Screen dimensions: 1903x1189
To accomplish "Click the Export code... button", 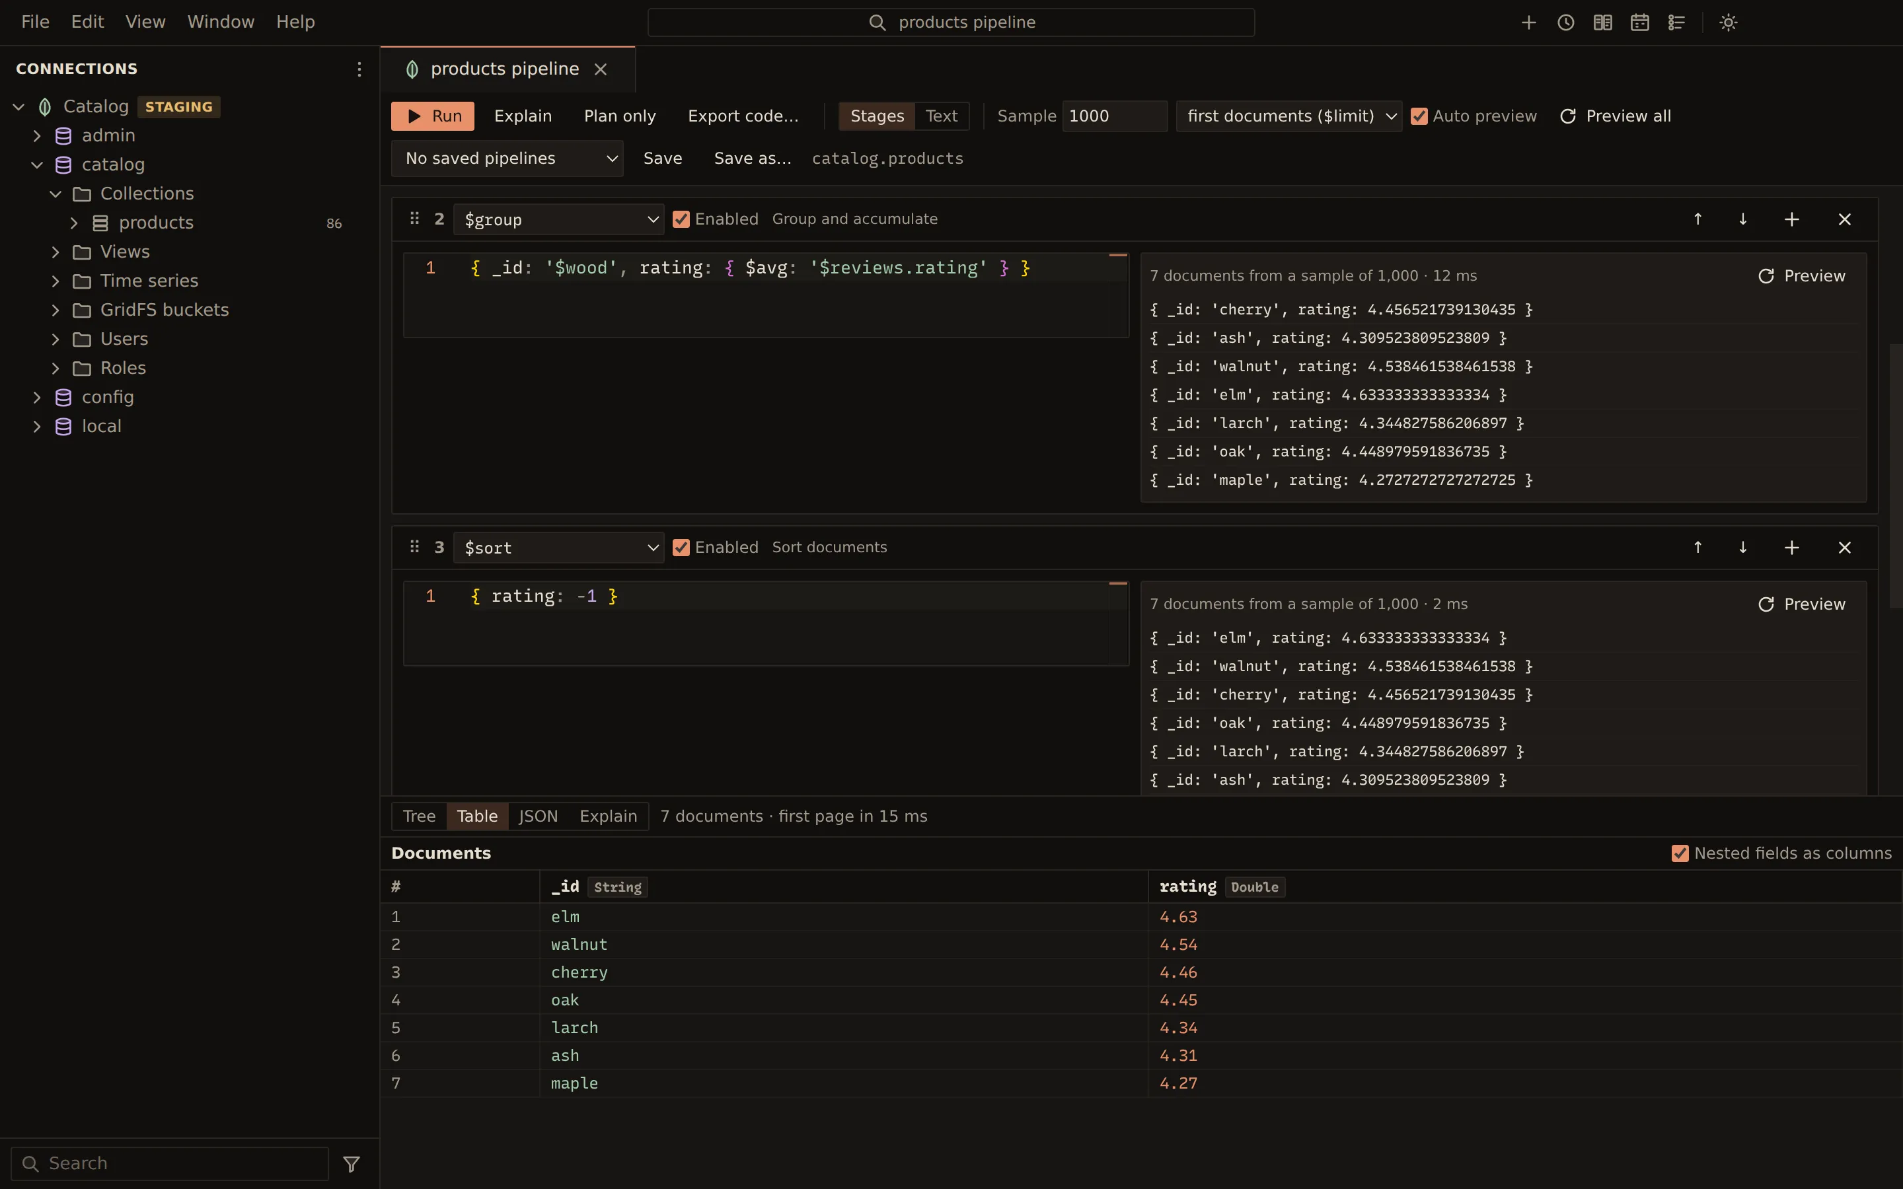I will 743,116.
